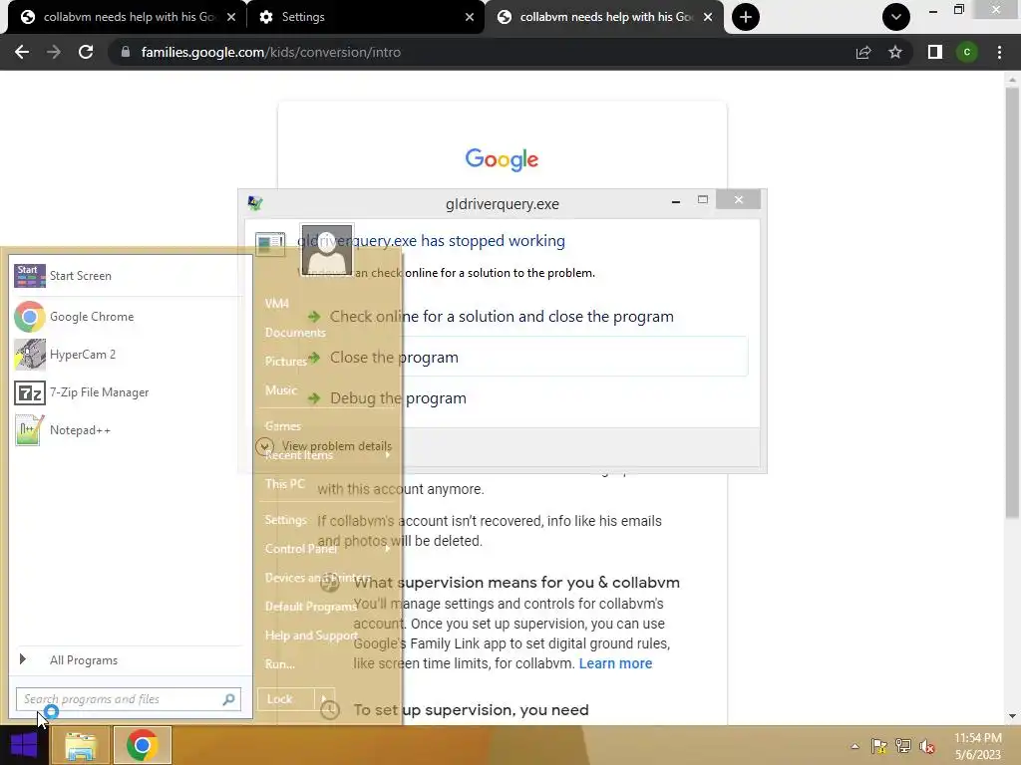Click the site lock icon
The image size is (1021, 765).
point(126,52)
